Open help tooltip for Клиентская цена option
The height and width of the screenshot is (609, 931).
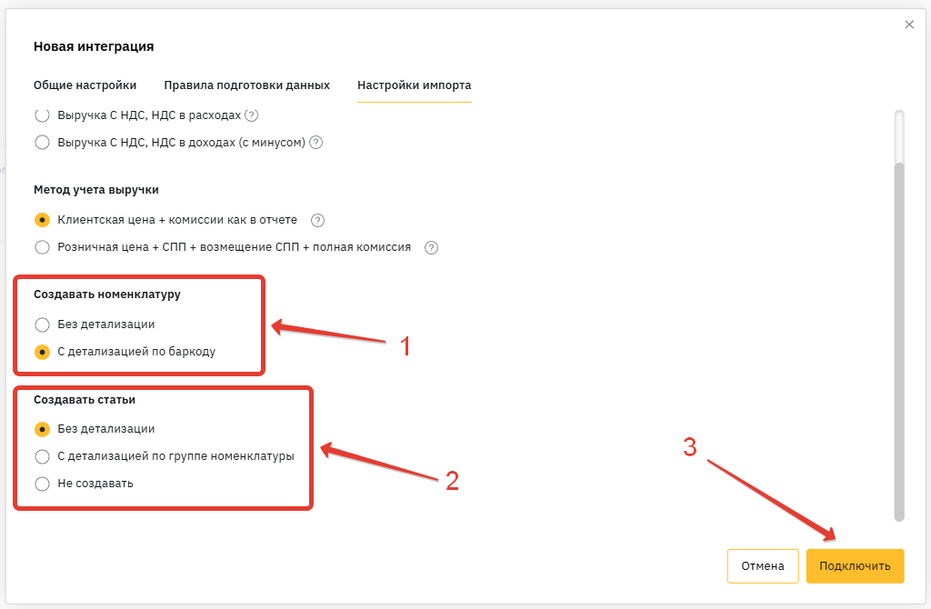(x=317, y=220)
